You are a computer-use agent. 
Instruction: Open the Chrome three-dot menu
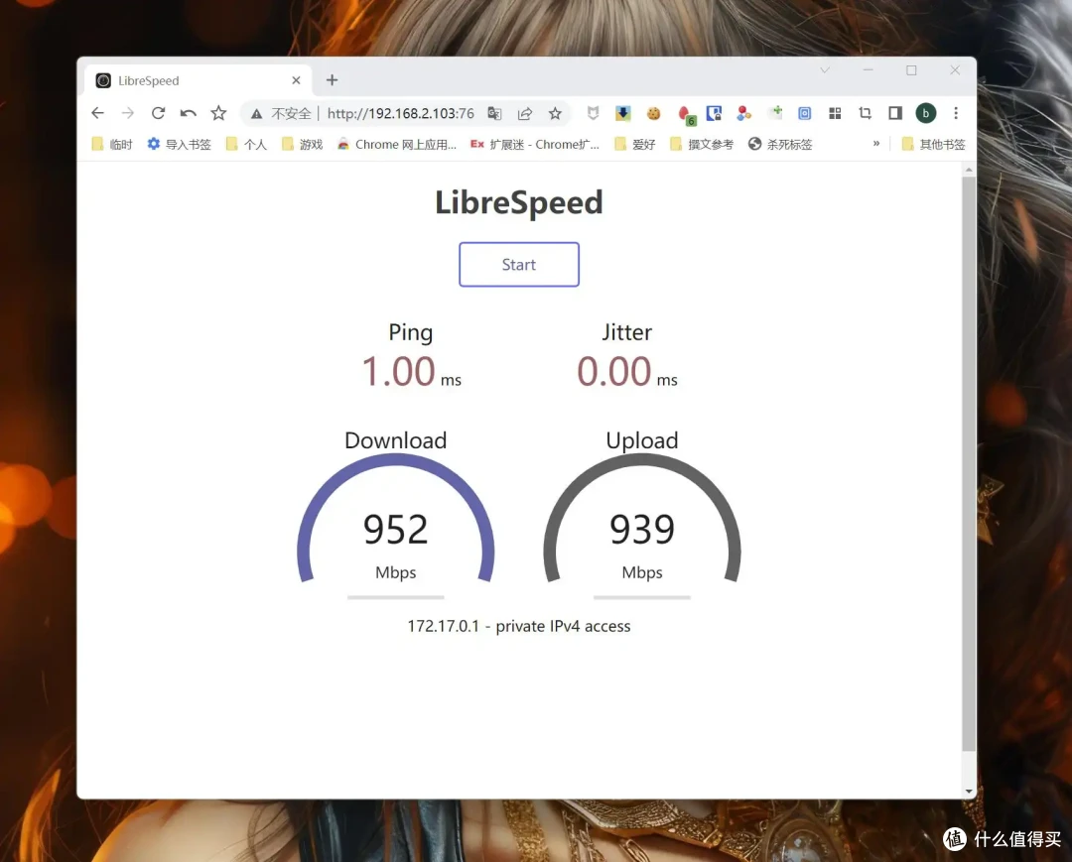[x=956, y=113]
